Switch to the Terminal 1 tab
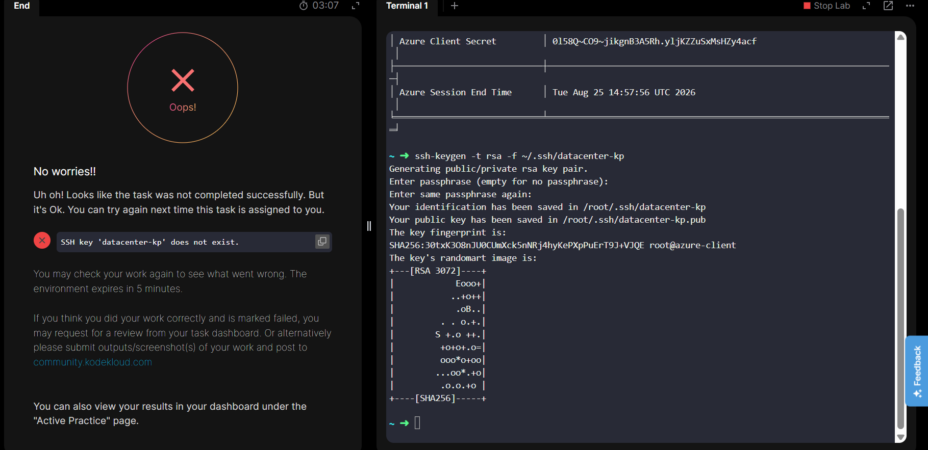This screenshot has width=928, height=450. pos(407,6)
